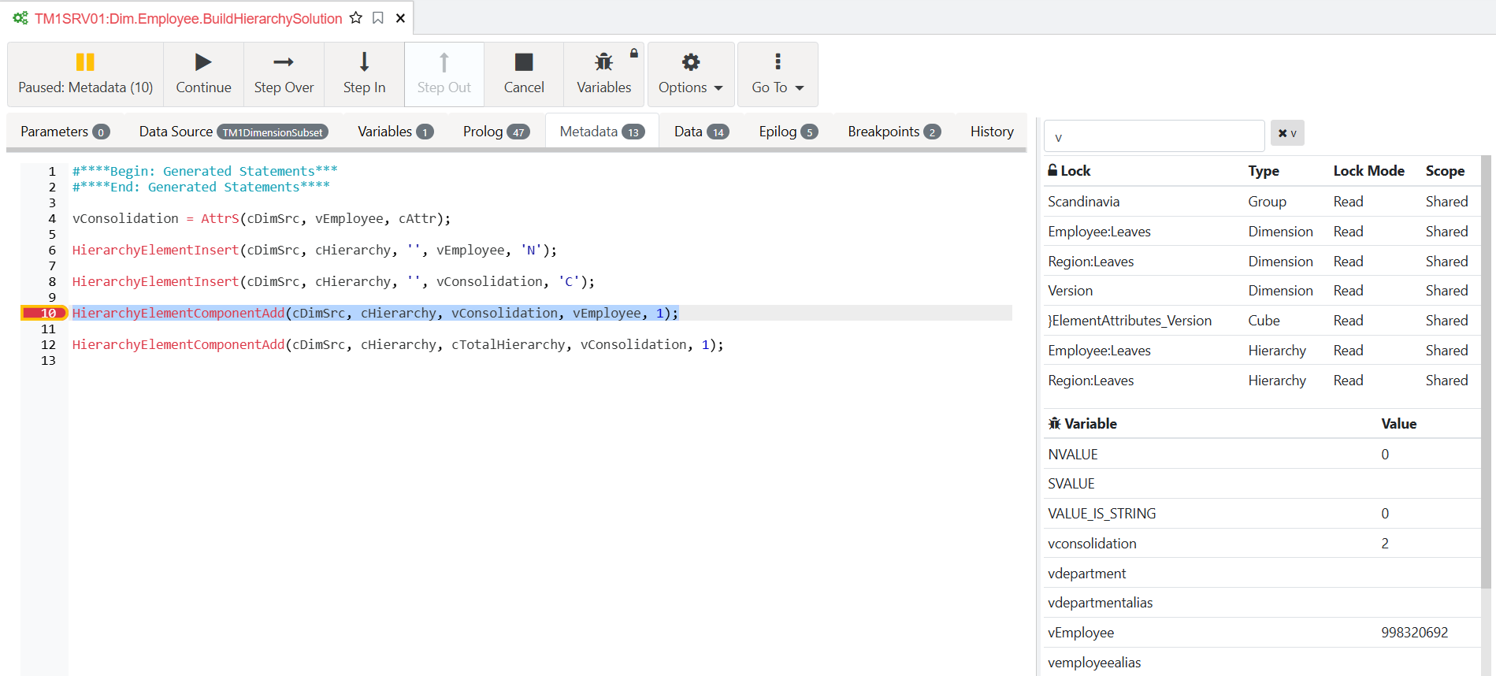Favorite the process tab with the star icon
This screenshot has width=1496, height=676.
tap(356, 17)
